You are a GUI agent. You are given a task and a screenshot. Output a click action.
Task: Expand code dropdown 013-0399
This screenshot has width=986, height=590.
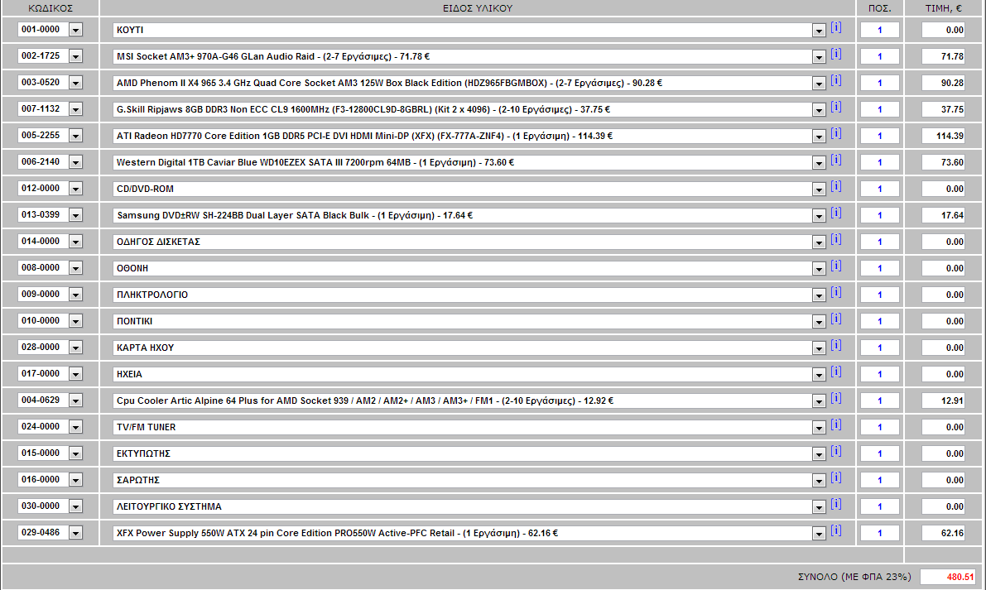pos(75,215)
